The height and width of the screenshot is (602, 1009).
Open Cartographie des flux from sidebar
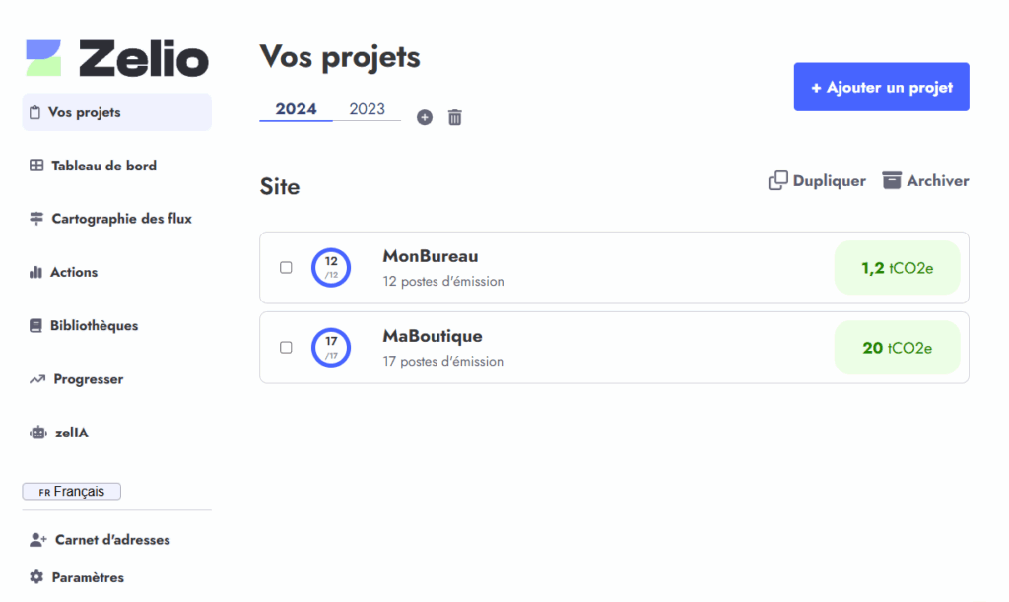tap(36, 219)
